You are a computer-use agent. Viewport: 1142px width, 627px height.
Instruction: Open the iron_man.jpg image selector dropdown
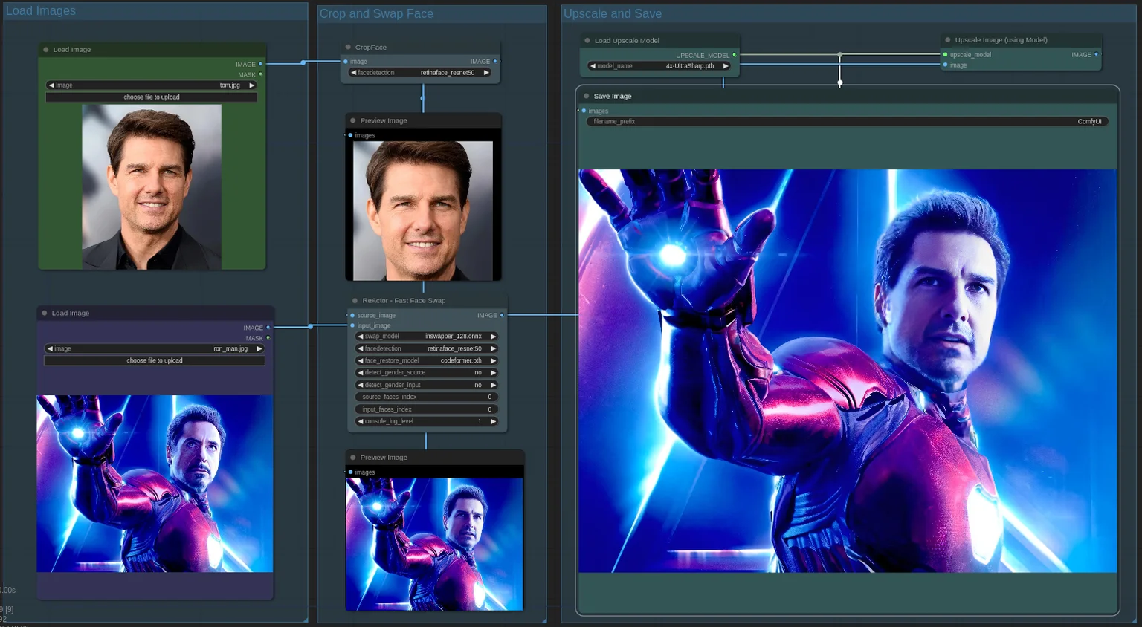pos(155,348)
